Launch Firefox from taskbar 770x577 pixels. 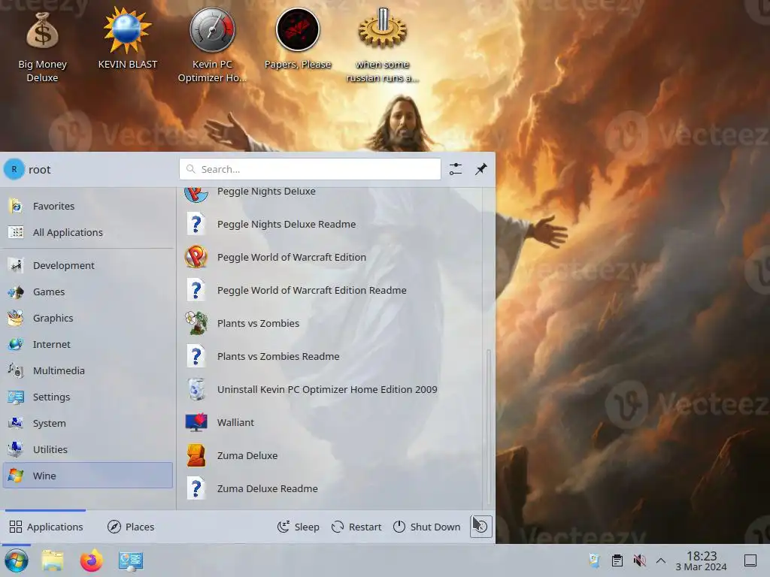click(91, 560)
